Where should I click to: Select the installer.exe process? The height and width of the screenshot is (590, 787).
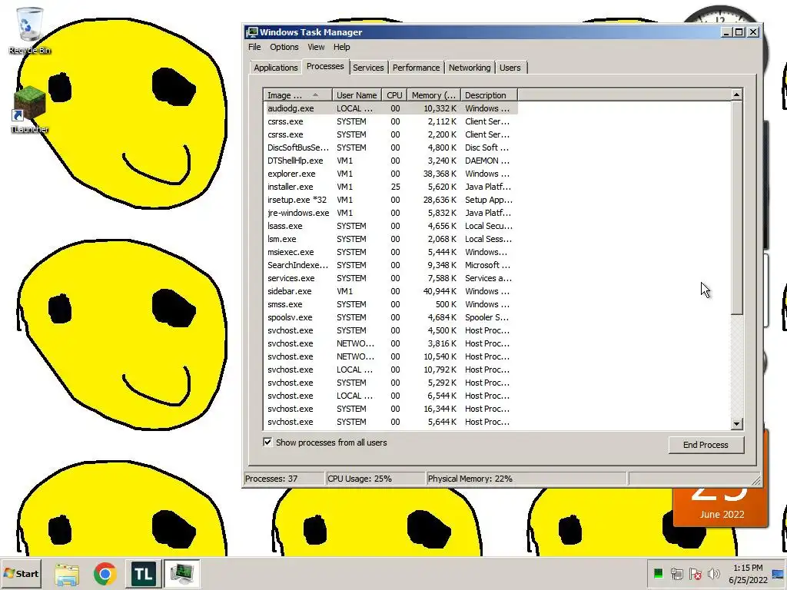tap(390, 187)
